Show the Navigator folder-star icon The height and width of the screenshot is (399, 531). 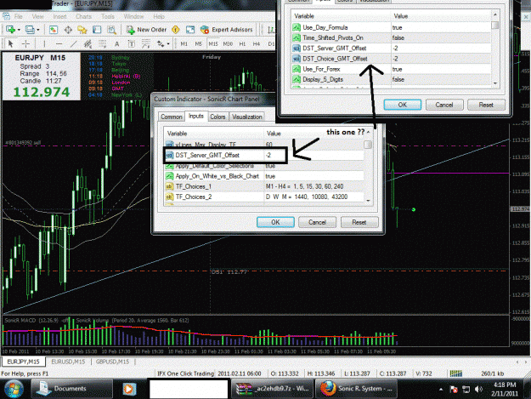click(82, 30)
